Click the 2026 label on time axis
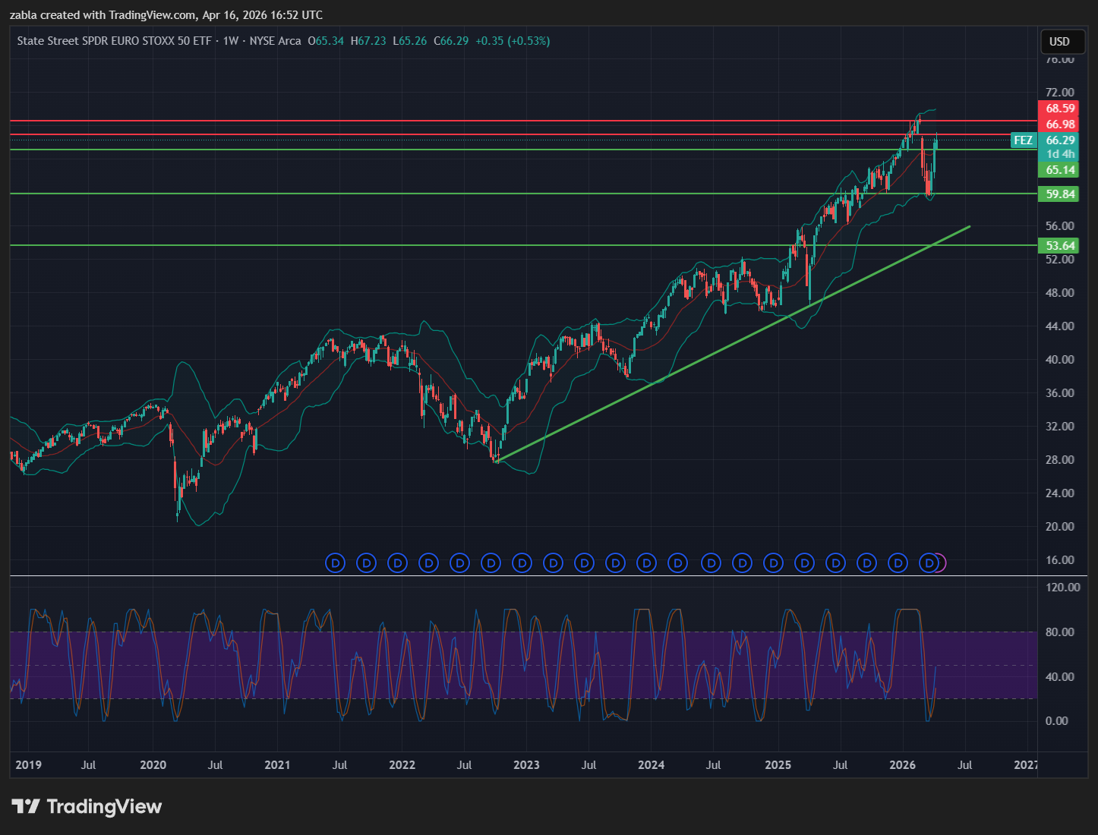Viewport: 1098px width, 835px height. click(x=902, y=764)
